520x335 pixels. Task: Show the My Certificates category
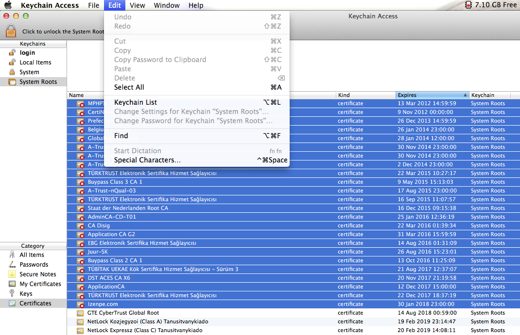point(33,284)
